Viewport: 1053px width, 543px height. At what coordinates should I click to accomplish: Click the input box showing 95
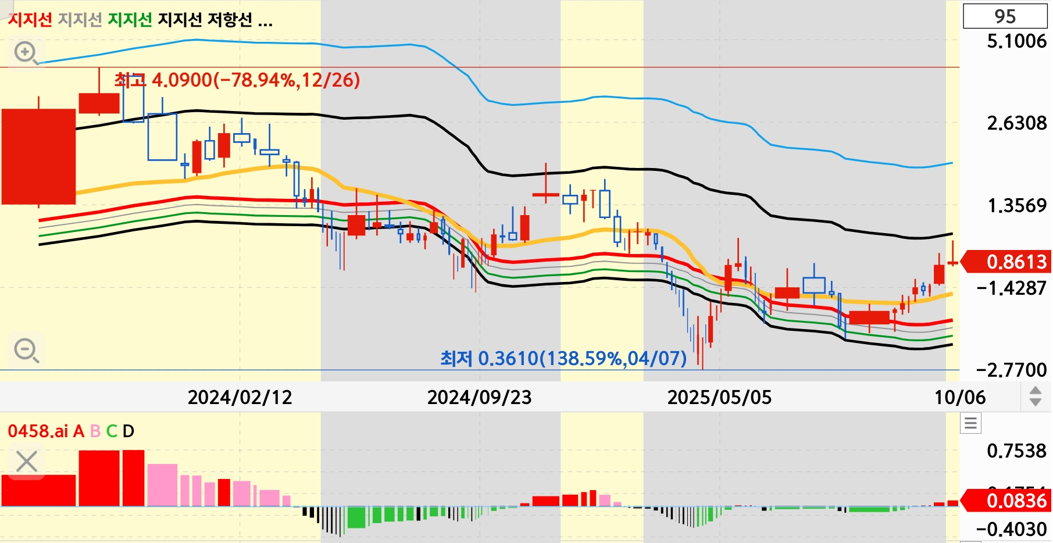[1005, 16]
